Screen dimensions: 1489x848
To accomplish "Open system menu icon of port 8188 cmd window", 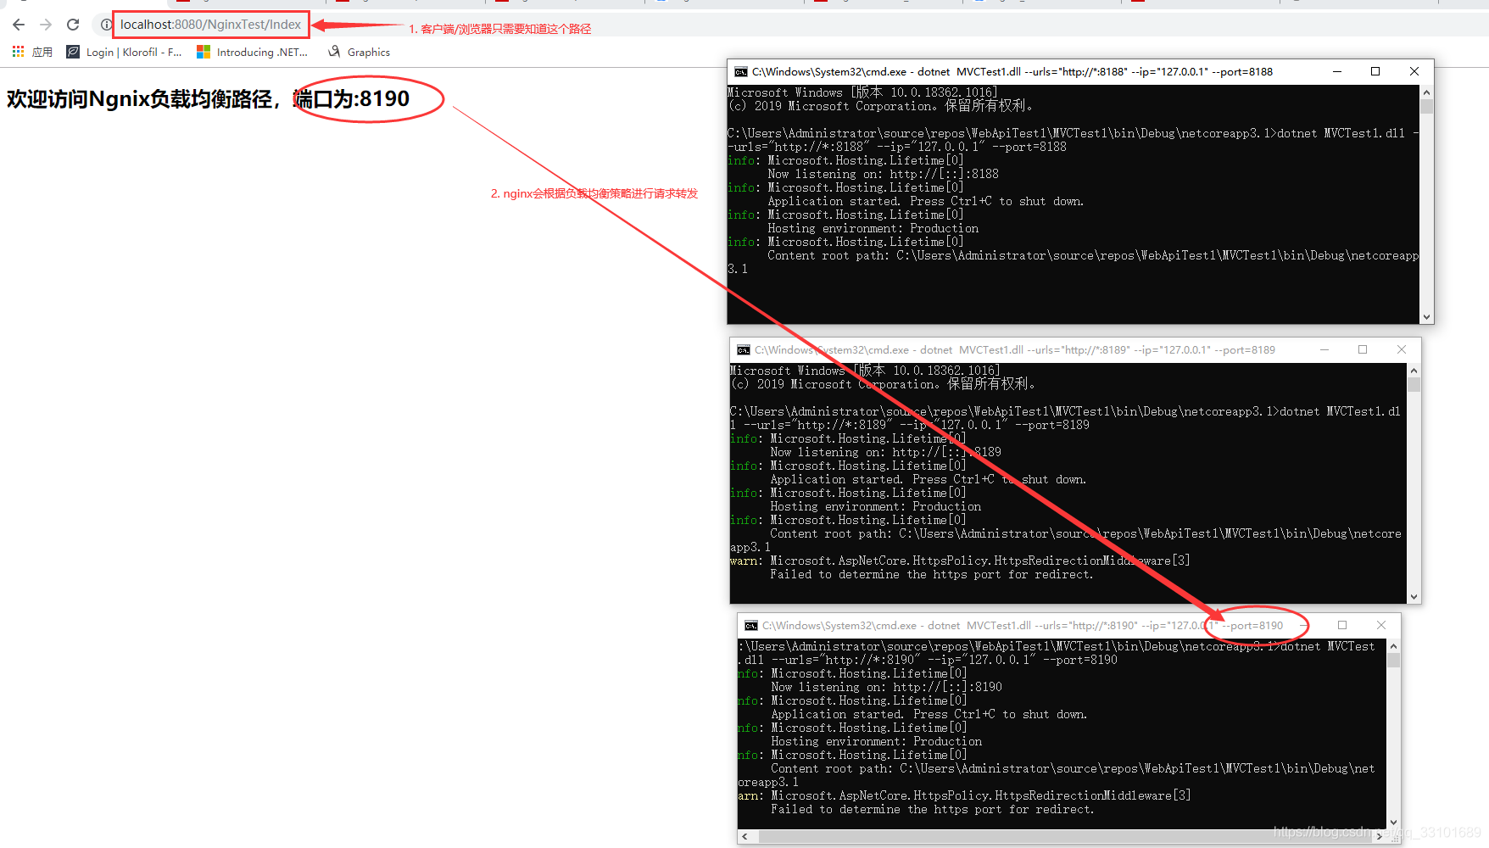I will [741, 72].
